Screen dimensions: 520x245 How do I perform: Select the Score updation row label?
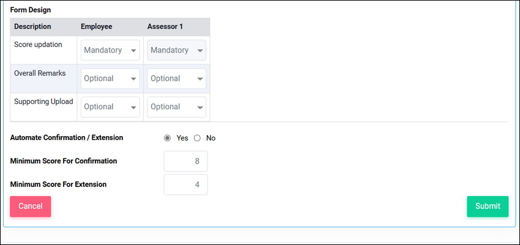38,45
